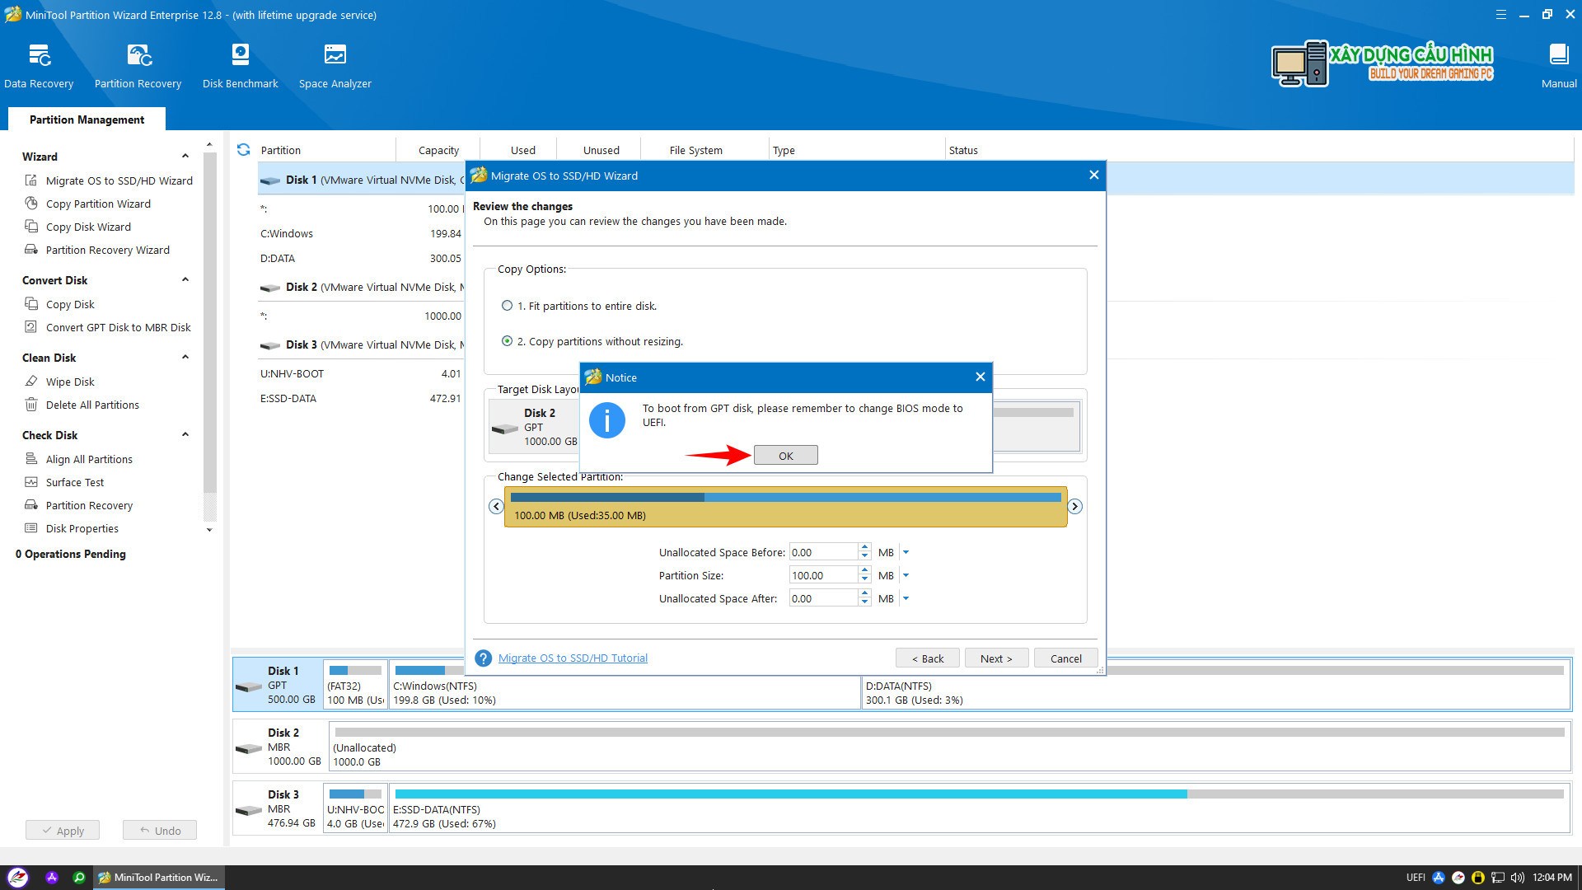Collapse the Check Disk section
The image size is (1582, 890).
[x=185, y=435]
